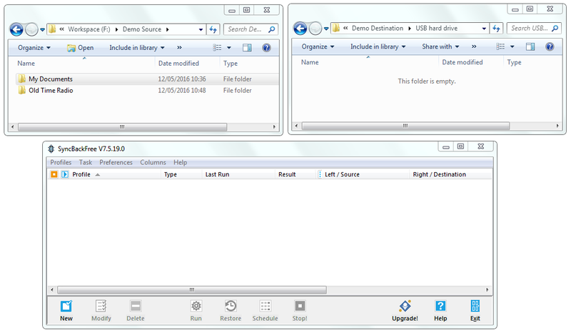Change view in Demo Source window
Screen dimensions: 571x333
[217, 48]
